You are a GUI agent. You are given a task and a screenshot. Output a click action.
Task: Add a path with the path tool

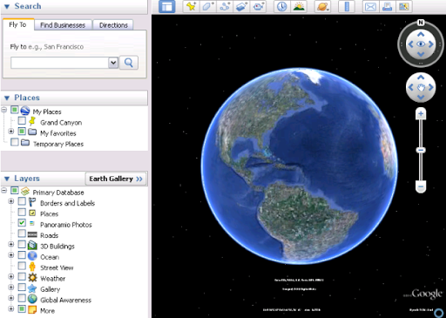225,6
